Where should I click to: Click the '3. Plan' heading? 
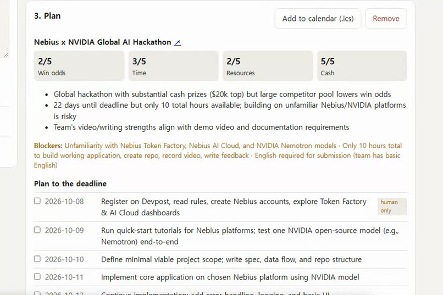[47, 16]
